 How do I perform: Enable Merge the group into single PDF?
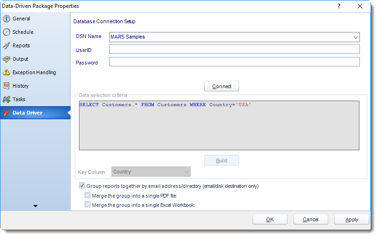(87, 195)
